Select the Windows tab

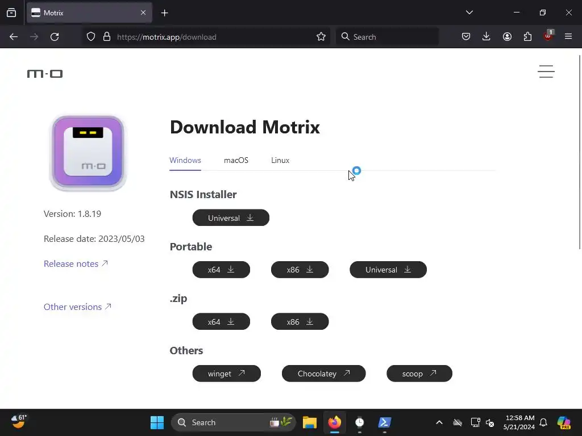coord(185,161)
